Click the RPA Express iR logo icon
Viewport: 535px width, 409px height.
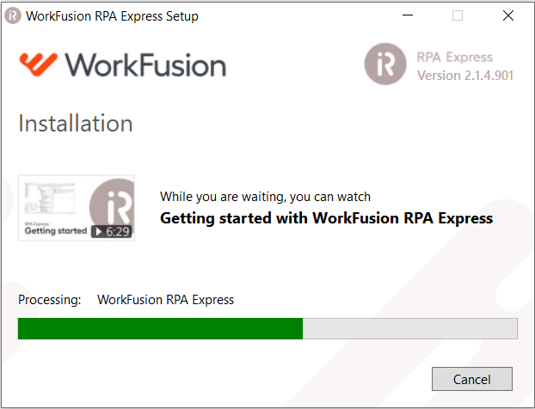[385, 64]
